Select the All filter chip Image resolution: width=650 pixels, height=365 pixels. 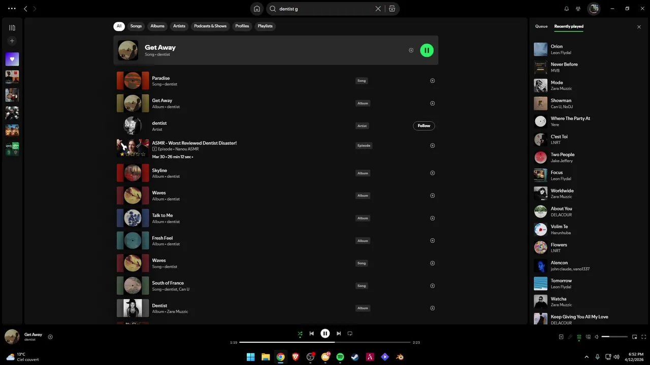coord(119,26)
